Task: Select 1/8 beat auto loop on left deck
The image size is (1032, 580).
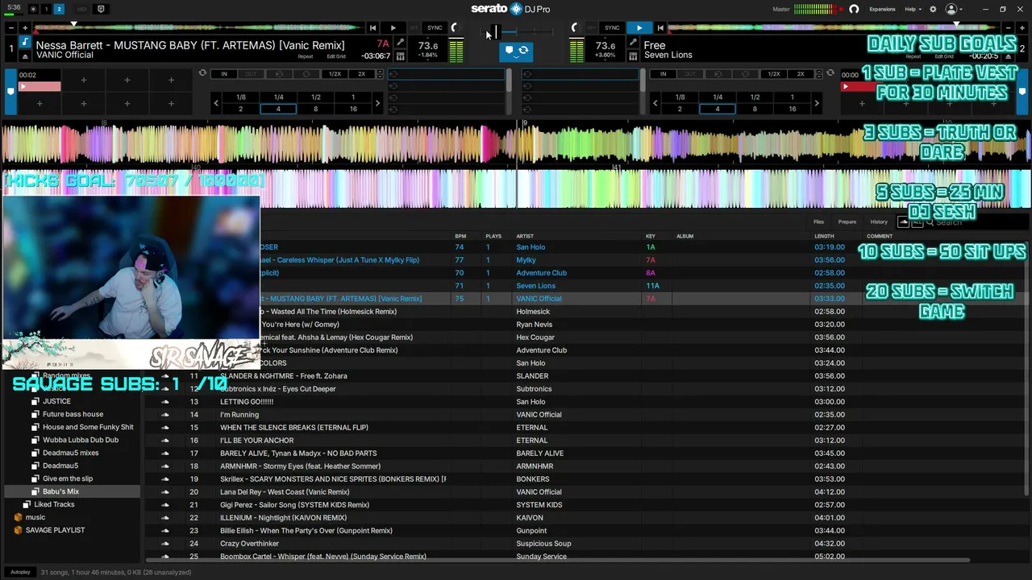Action: [240, 97]
